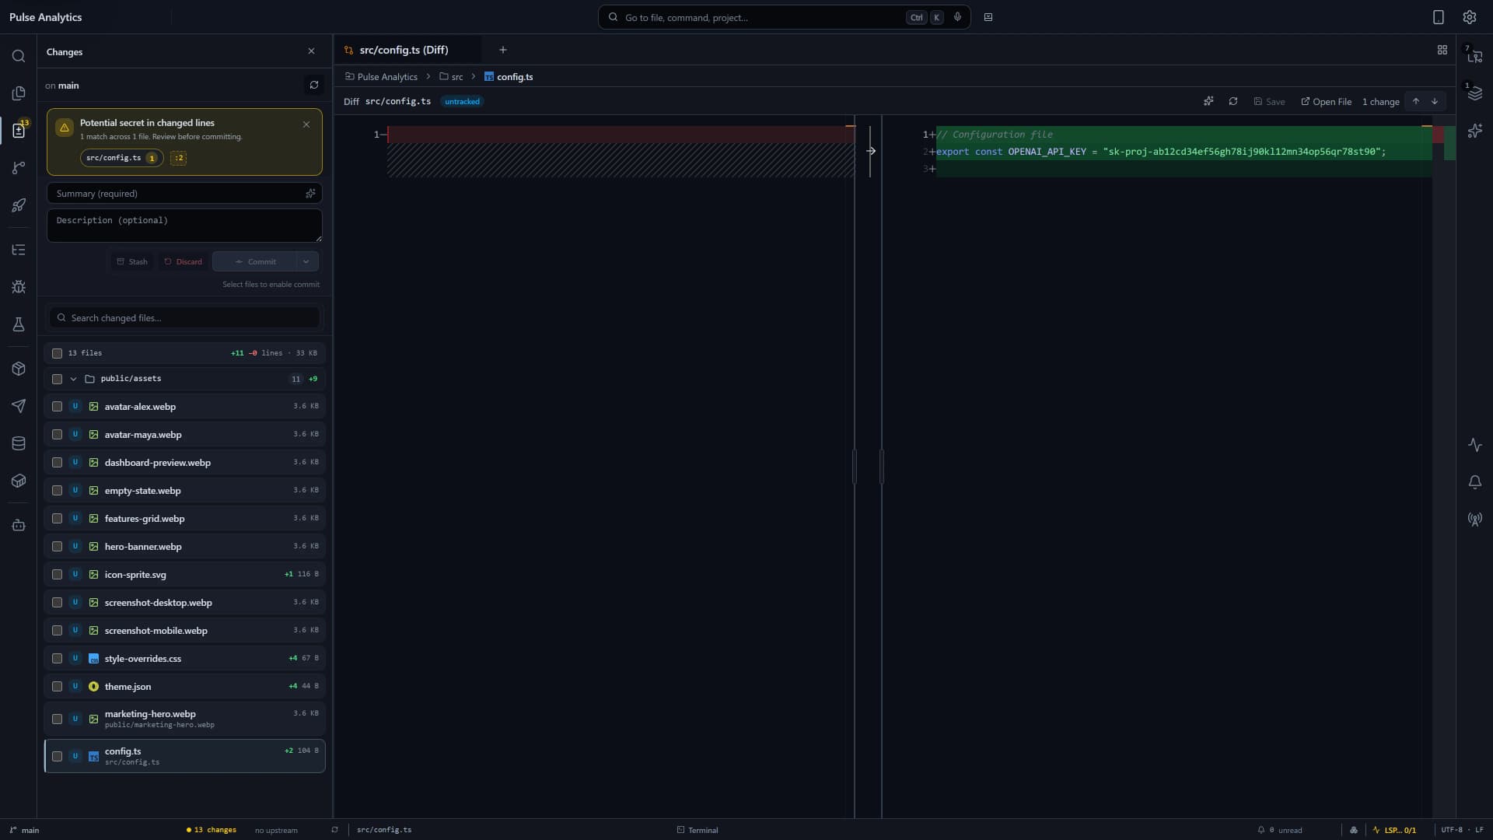This screenshot has height=840, width=1493.
Task: Toggle the split layout grid icon
Action: click(x=1442, y=50)
